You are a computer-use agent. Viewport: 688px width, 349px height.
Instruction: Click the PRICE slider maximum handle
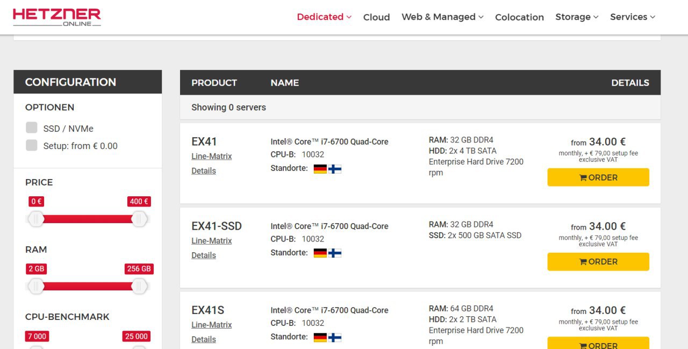(x=139, y=219)
